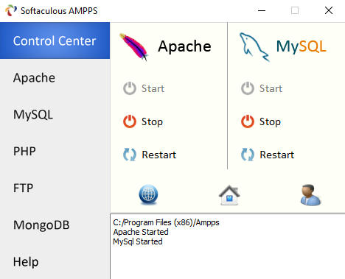
Task: Open the globe browser icon
Action: (148, 195)
